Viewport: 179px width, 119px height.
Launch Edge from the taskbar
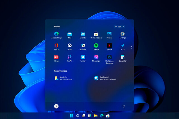click(x=102, y=116)
